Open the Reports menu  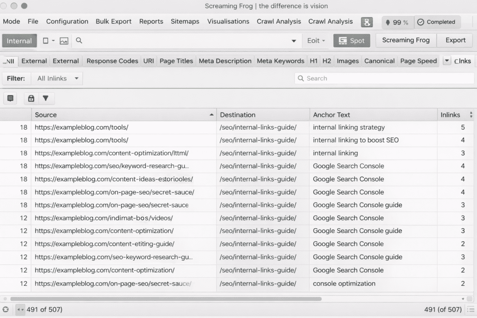[x=151, y=21]
